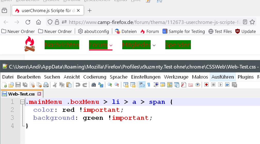Open the about:config bookmark
Screen dimensions: 260x144
click(x=94, y=31)
